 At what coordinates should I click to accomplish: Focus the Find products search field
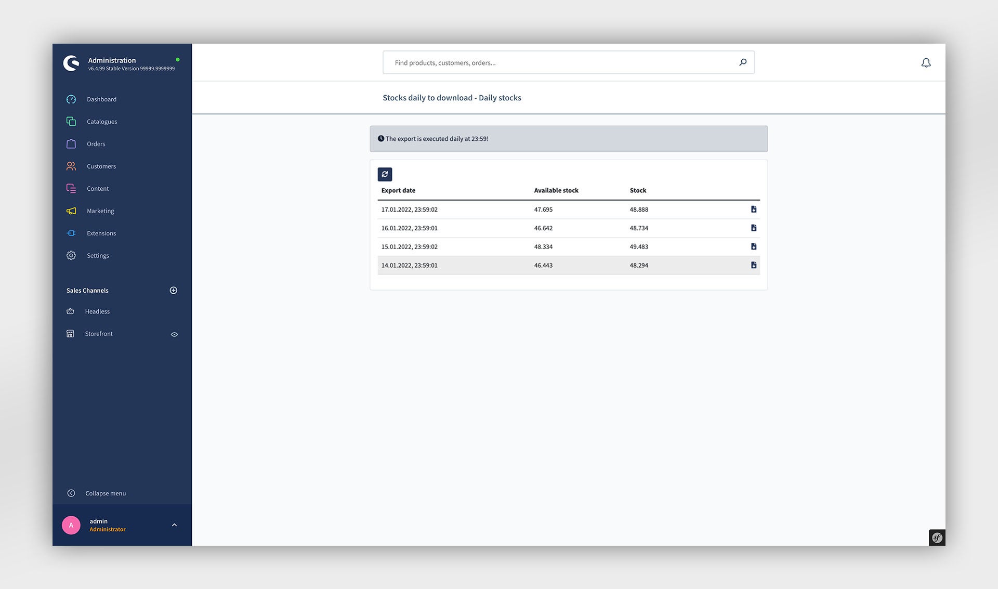click(x=569, y=62)
